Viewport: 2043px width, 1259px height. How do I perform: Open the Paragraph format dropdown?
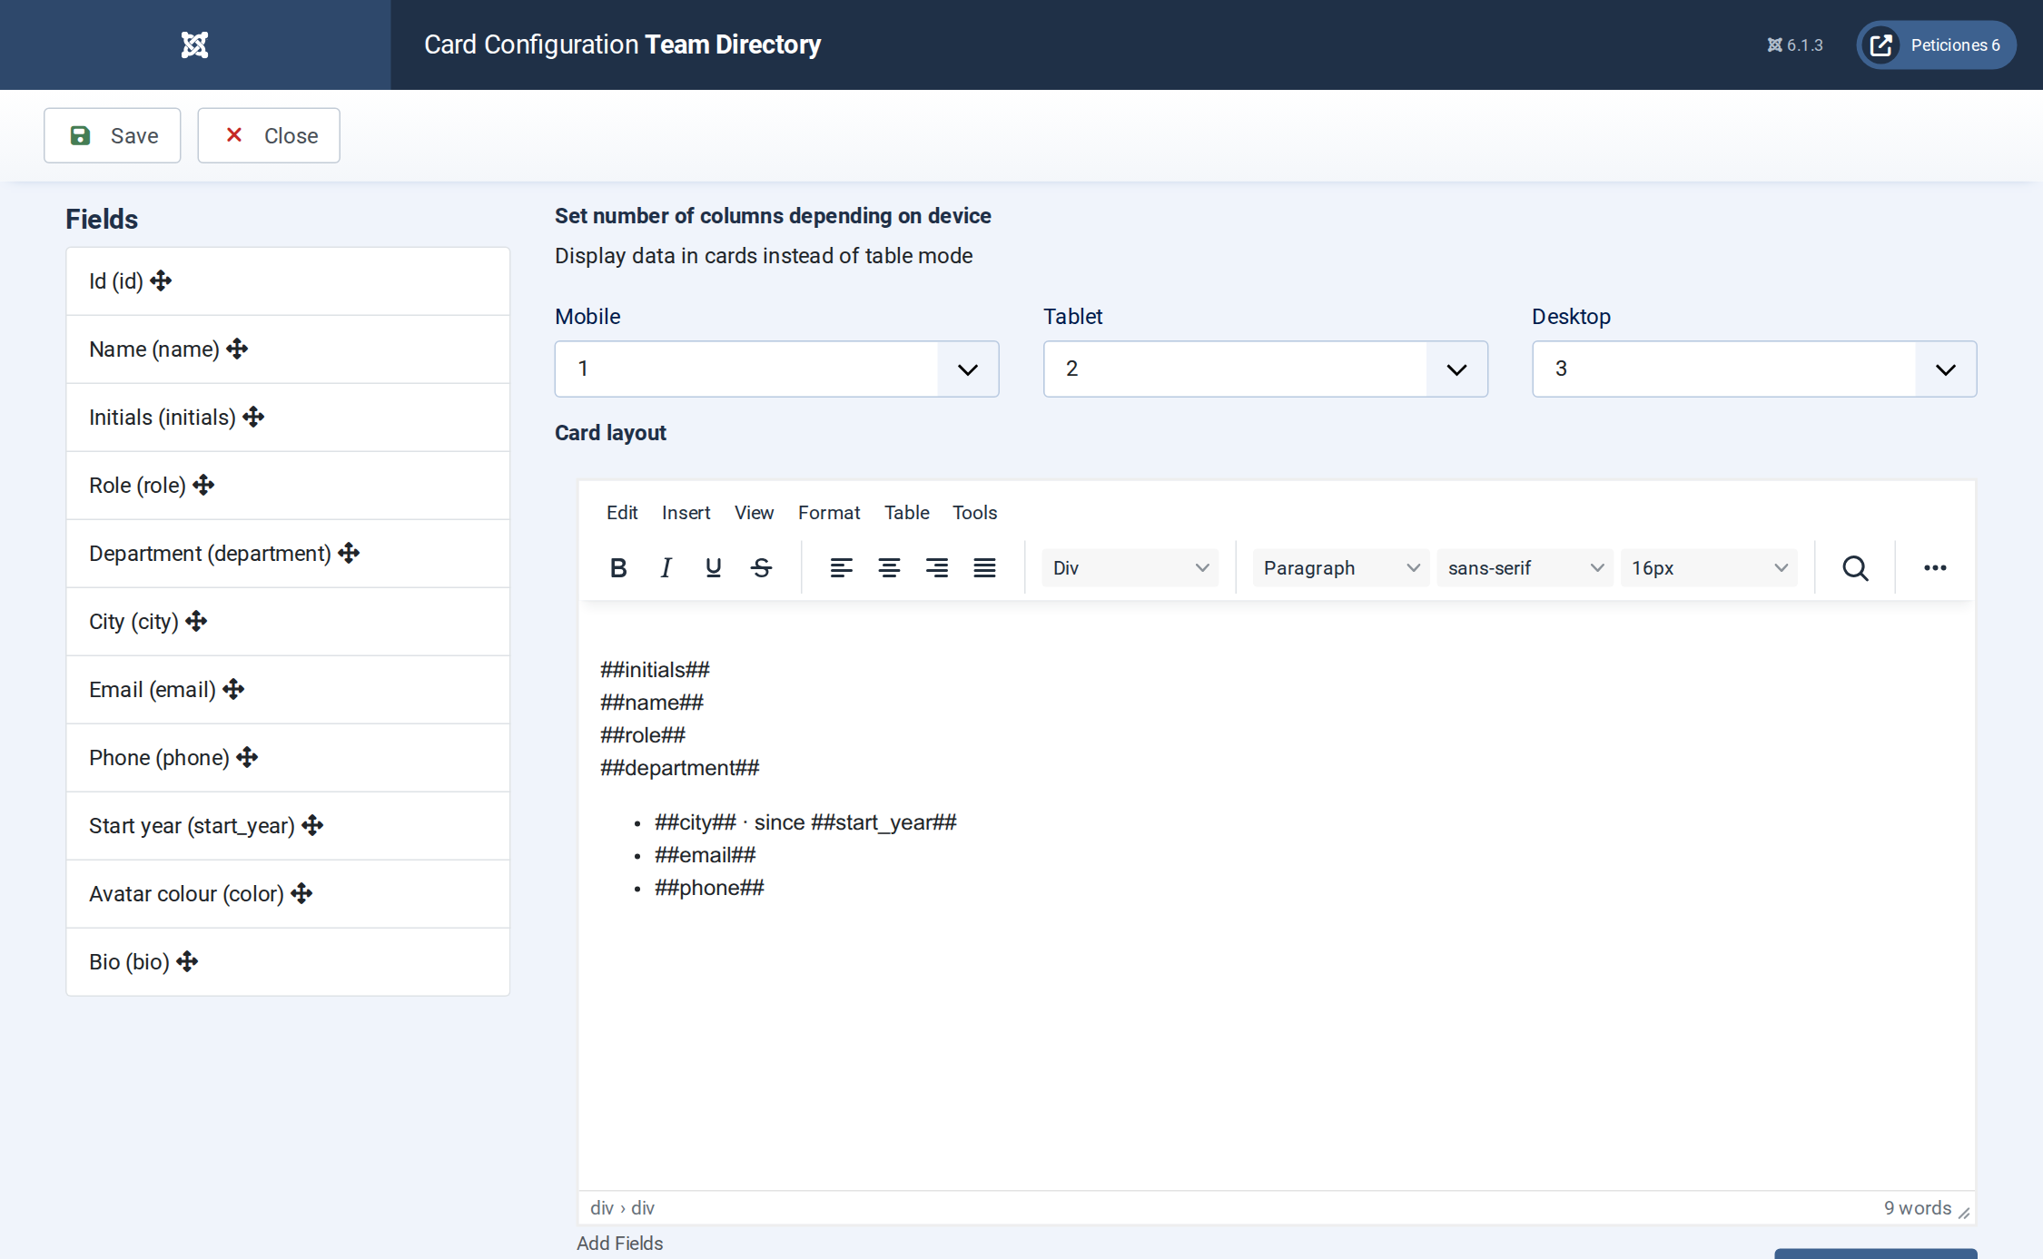[1340, 568]
